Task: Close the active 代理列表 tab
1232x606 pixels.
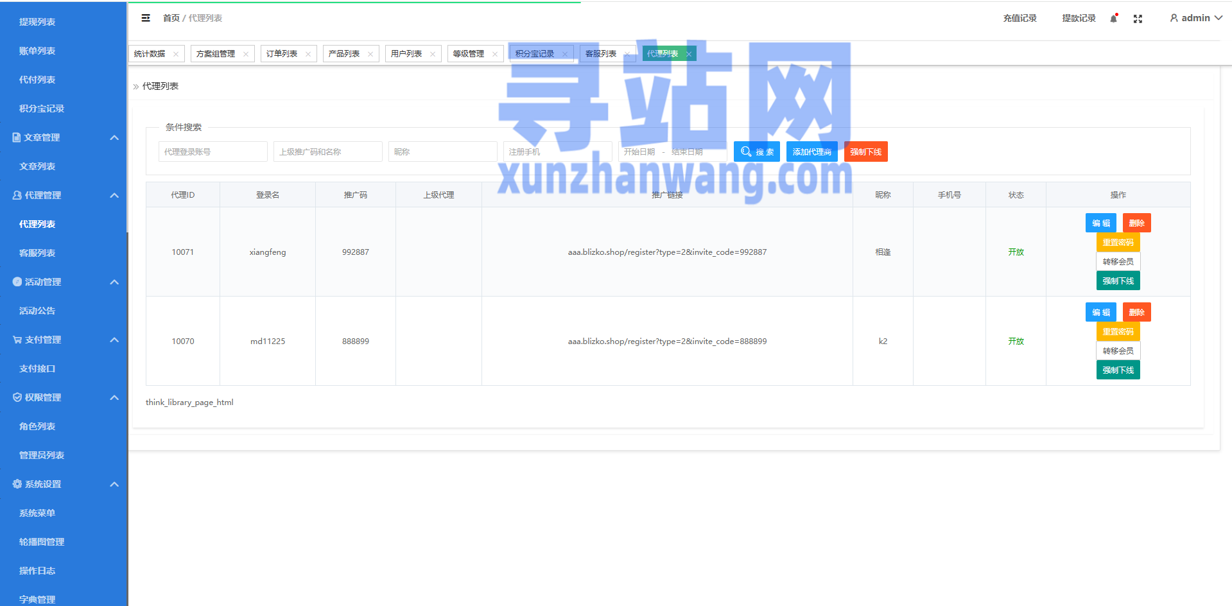Action: tap(689, 54)
